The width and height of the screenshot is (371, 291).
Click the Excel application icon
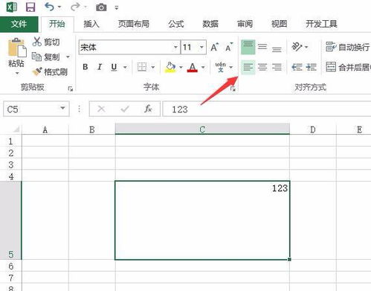[11, 7]
